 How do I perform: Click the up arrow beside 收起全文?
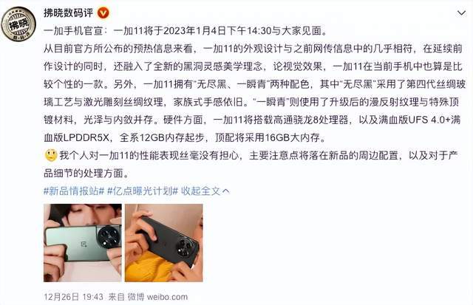[226, 191]
